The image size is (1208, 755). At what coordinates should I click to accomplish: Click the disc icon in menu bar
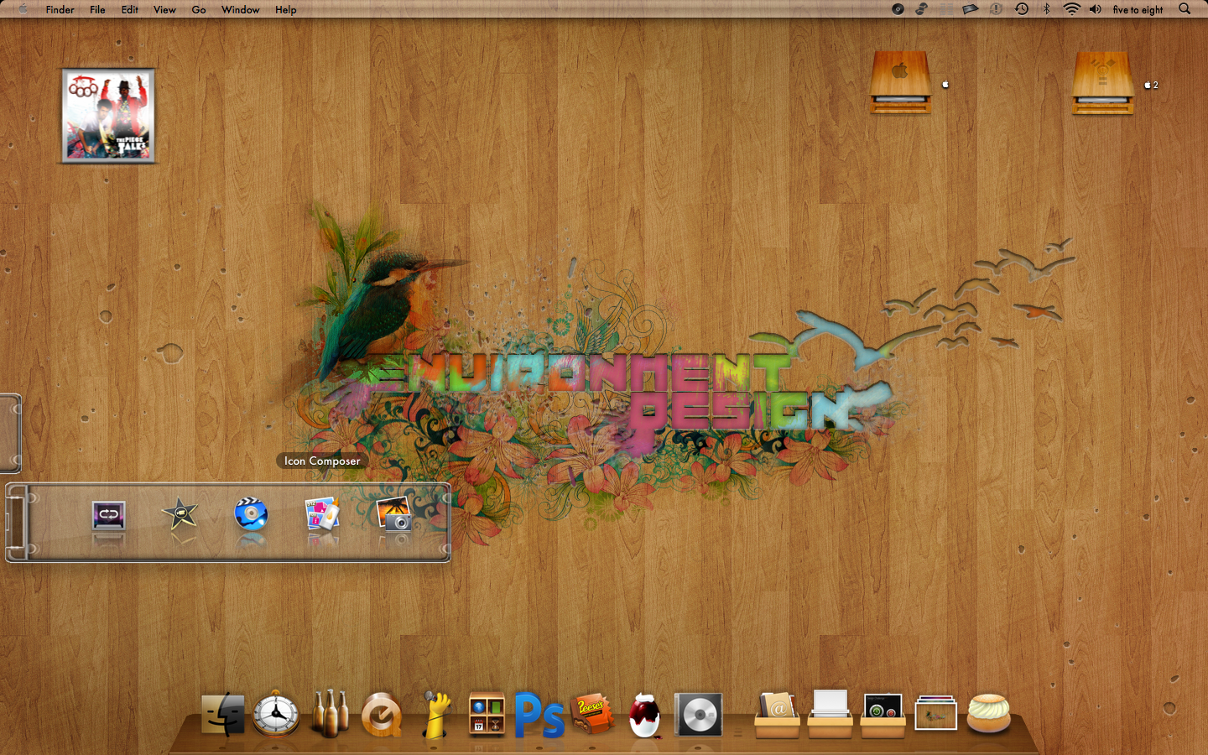tap(898, 9)
